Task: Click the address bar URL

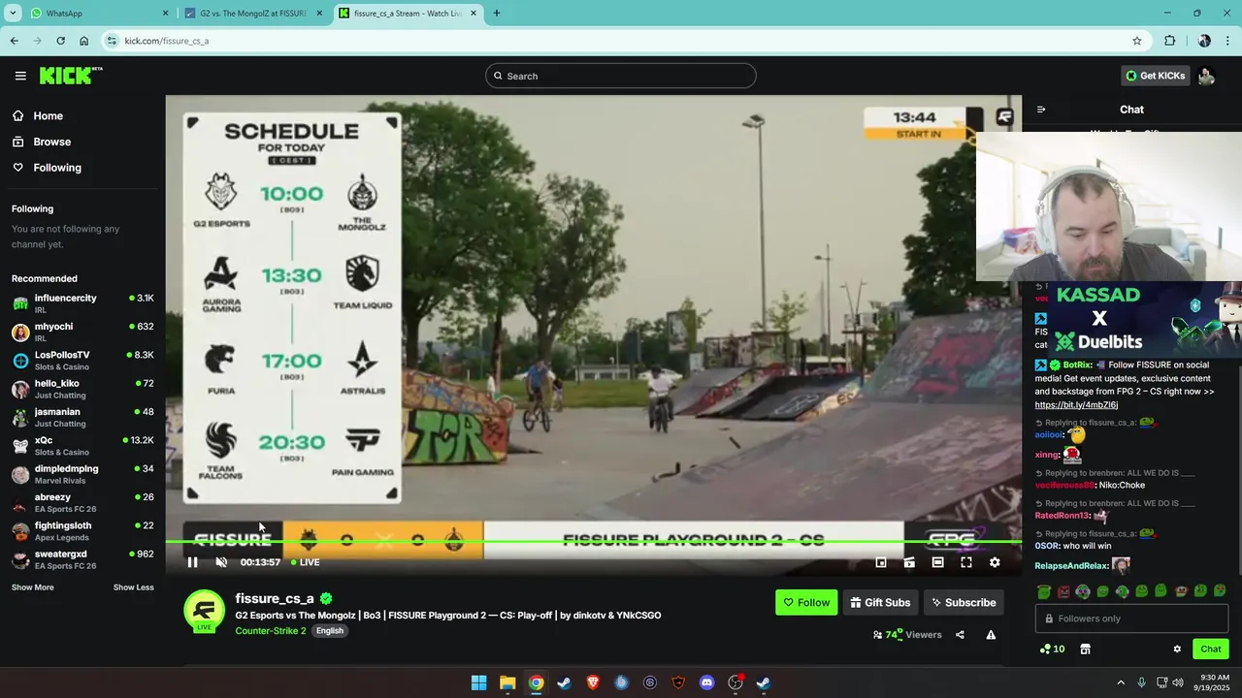Action: click(x=166, y=41)
